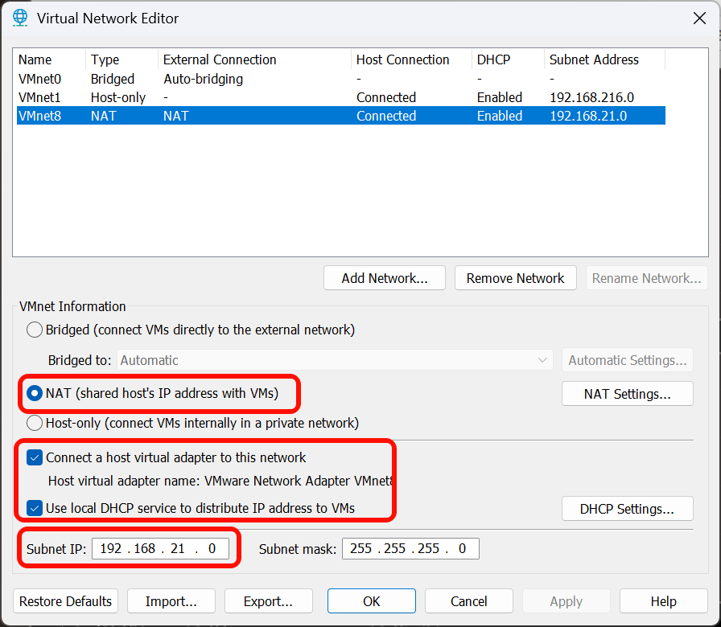Open DHCP Settings dialog
The height and width of the screenshot is (627, 721).
point(627,509)
